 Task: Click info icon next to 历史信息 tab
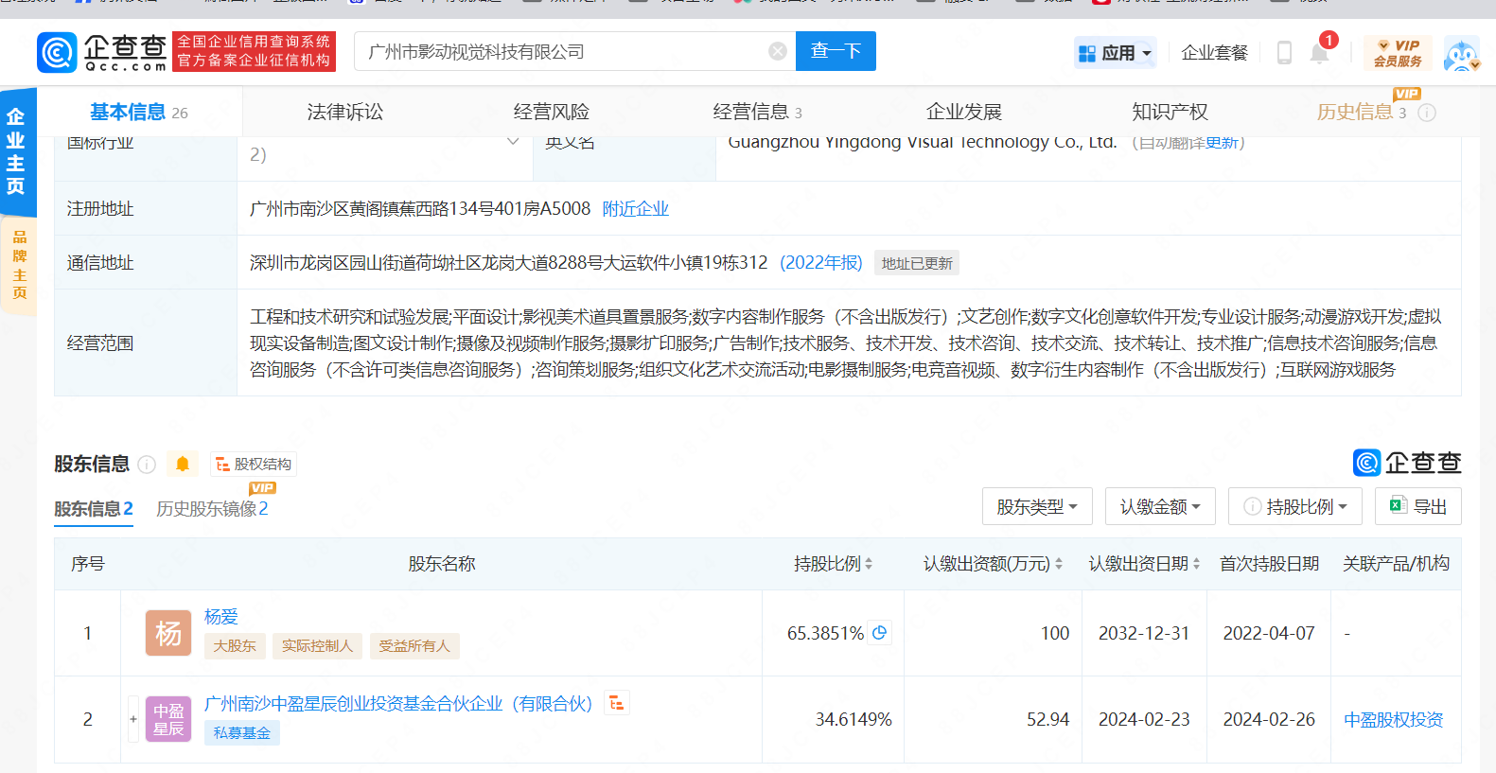[x=1428, y=113]
